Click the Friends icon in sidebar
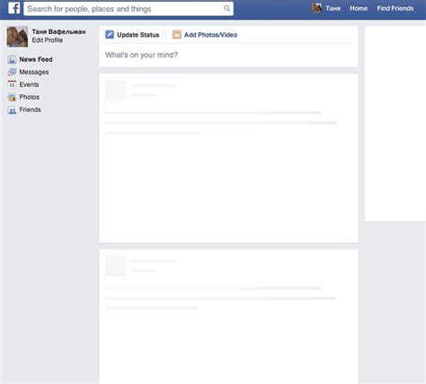 (12, 109)
